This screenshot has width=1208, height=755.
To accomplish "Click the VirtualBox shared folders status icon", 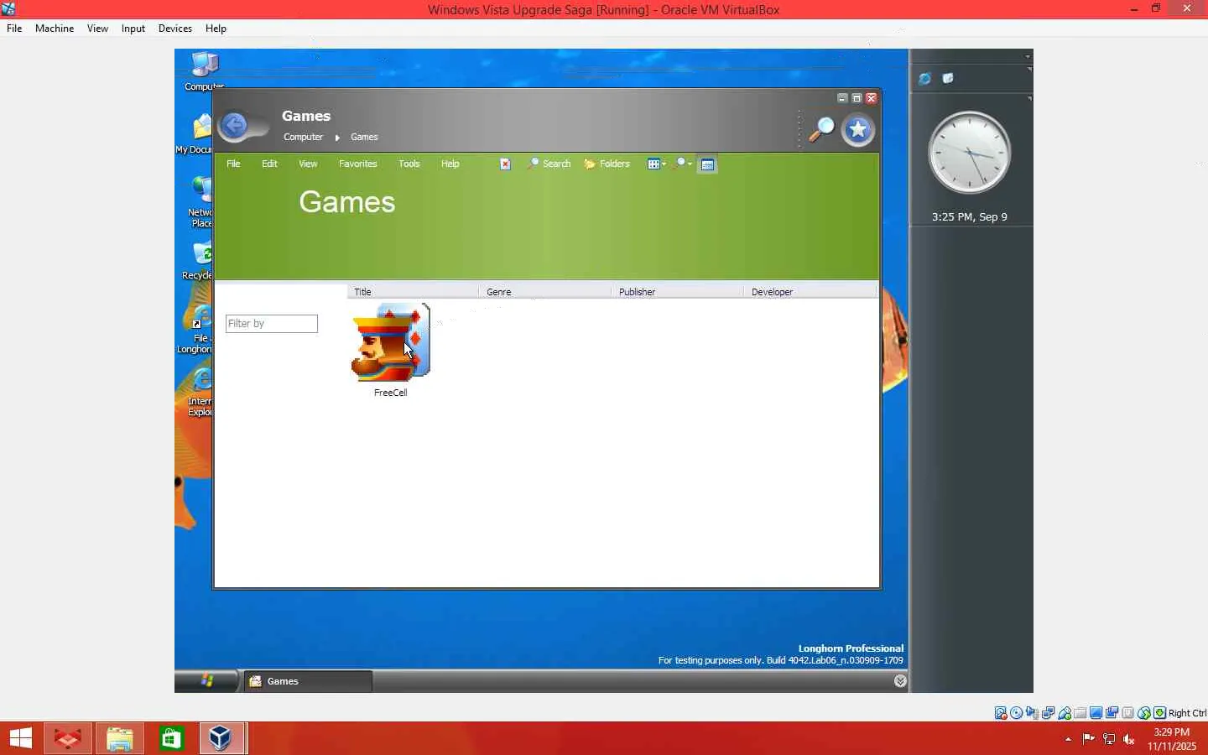I will pyautogui.click(x=1080, y=713).
